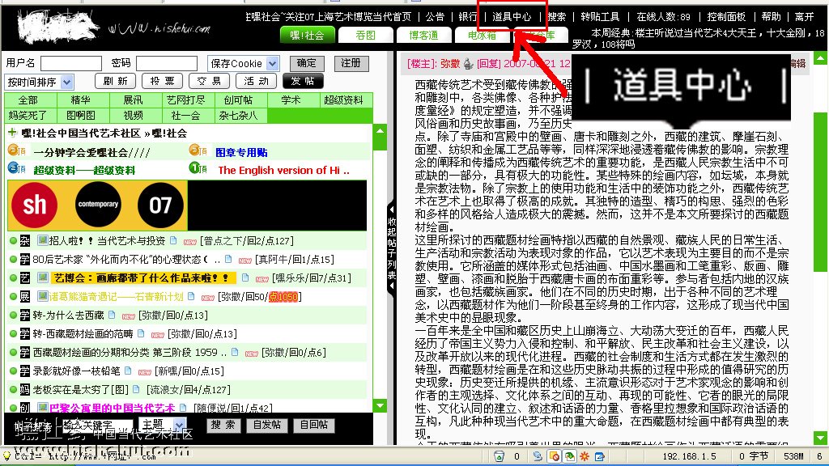The width and height of the screenshot is (829, 466).
Task: Select the 图啊图 category tab
Action: [81, 115]
